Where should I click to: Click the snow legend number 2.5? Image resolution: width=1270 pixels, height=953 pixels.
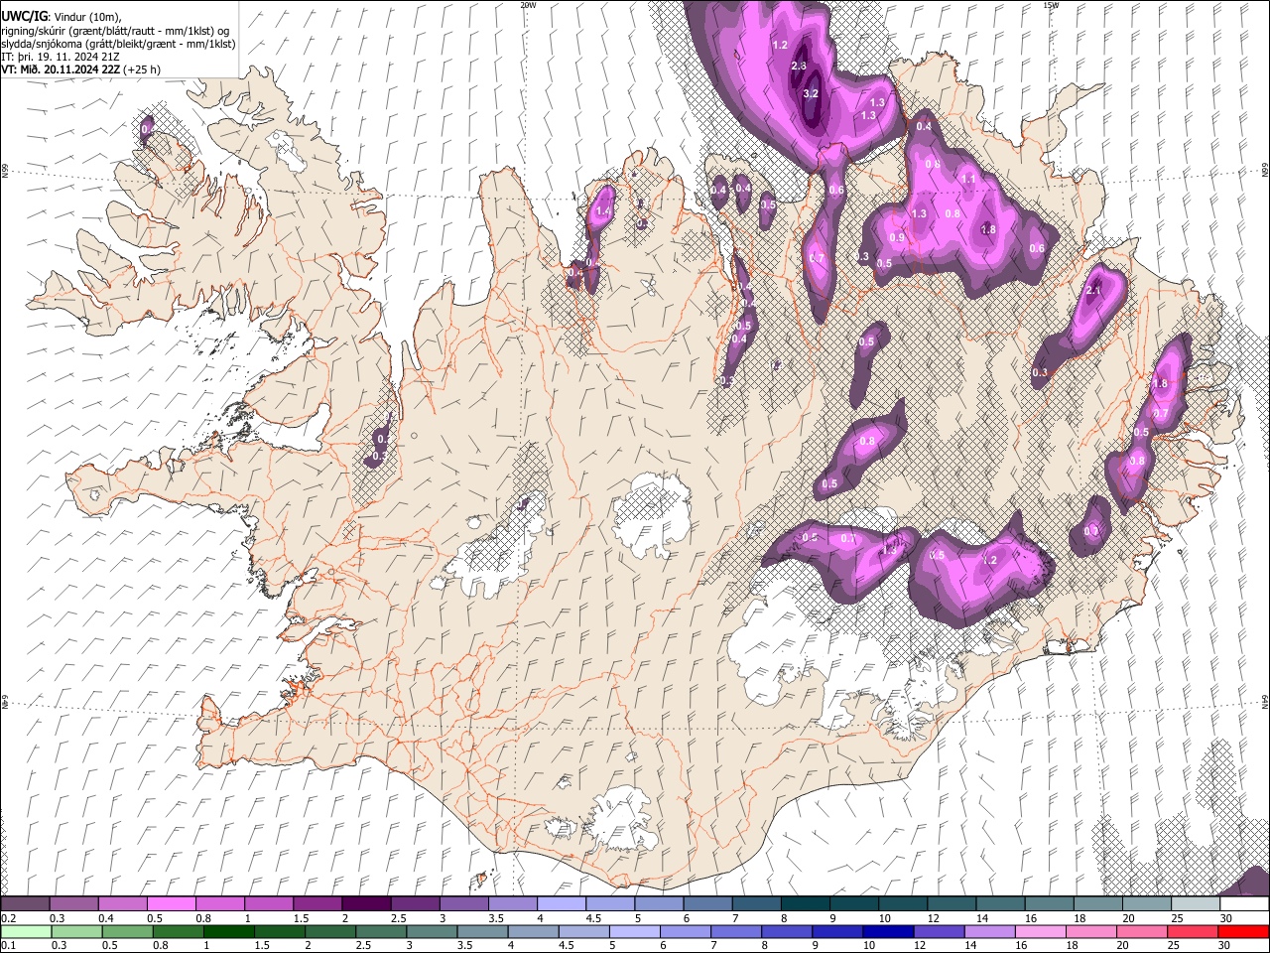click(x=398, y=918)
